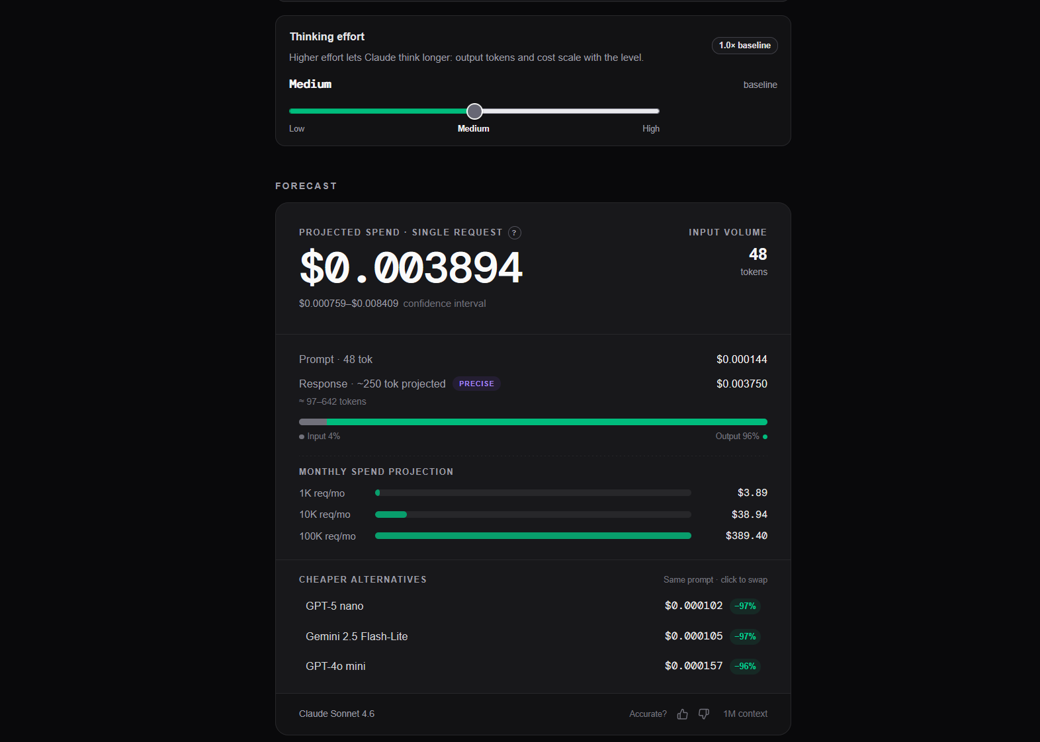This screenshot has width=1040, height=742.
Task: Click the PRECISE badge
Action: pos(476,384)
